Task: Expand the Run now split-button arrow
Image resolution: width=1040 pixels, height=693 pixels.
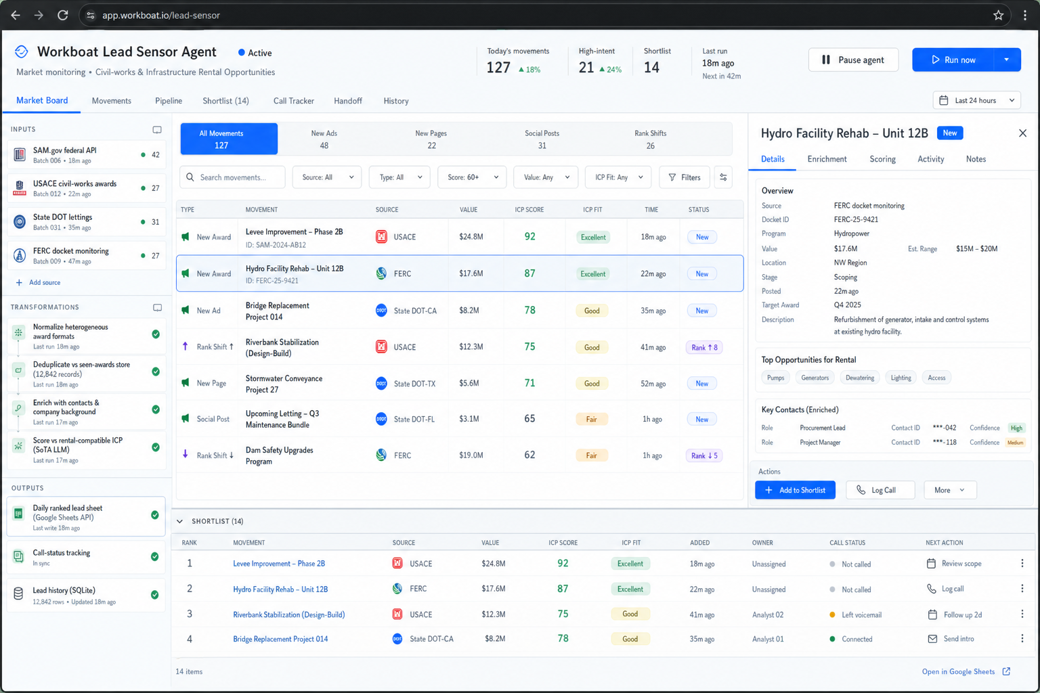Action: pos(1007,60)
